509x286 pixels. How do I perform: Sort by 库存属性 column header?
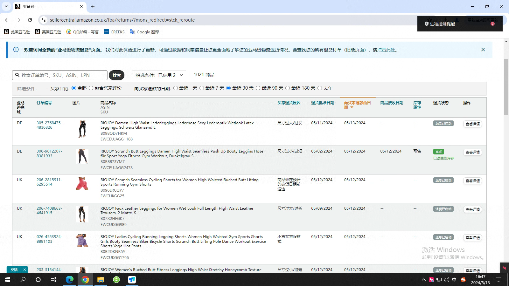[417, 105]
